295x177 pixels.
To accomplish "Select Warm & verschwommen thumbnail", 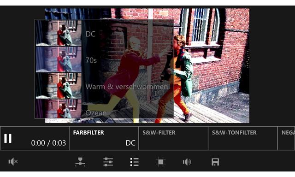I will pos(59,86).
